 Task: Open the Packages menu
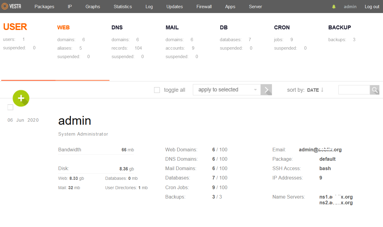pos(44,6)
